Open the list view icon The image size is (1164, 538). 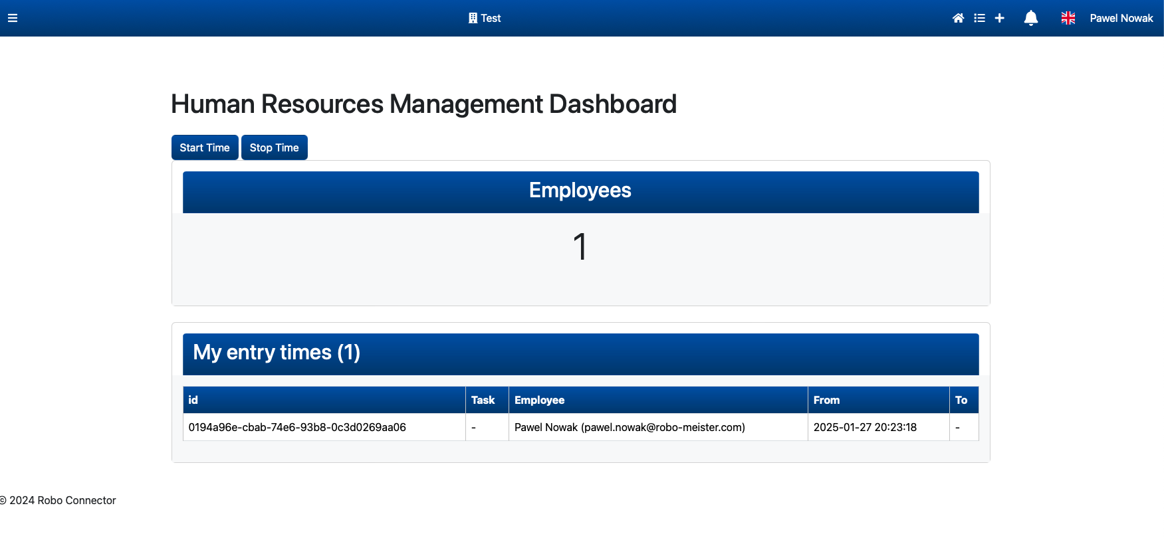979,18
